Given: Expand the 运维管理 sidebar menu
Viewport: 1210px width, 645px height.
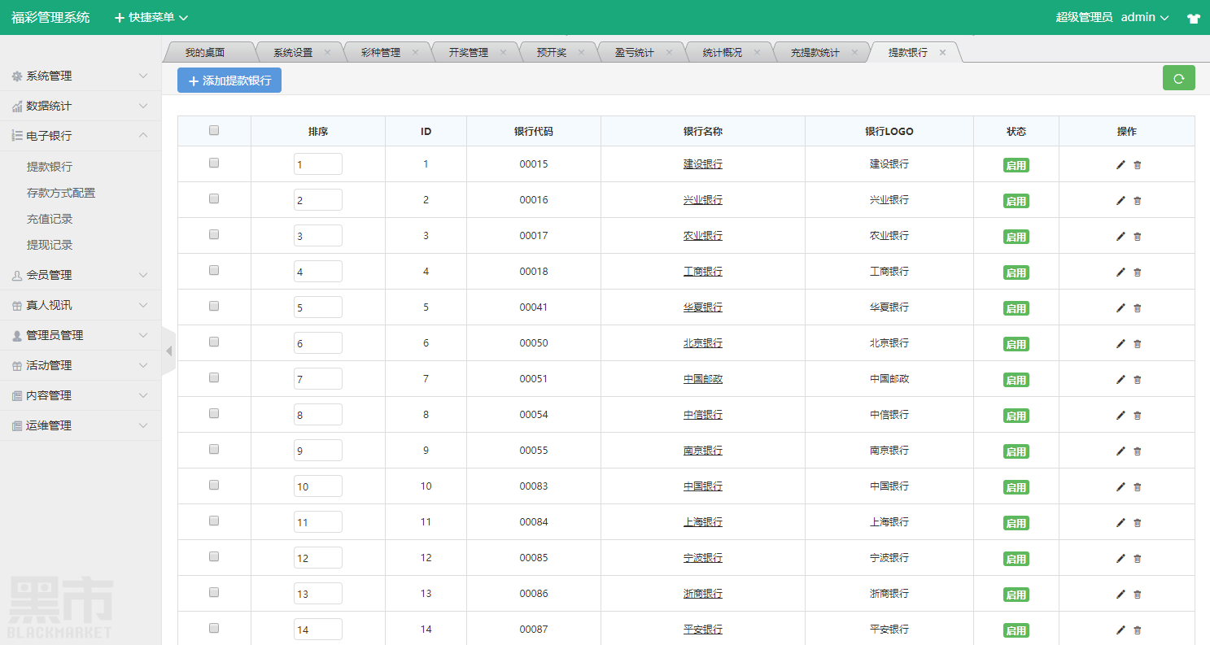Looking at the screenshot, I should point(81,425).
